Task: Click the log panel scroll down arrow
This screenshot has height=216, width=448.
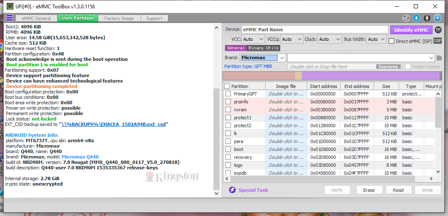Action: (217, 193)
